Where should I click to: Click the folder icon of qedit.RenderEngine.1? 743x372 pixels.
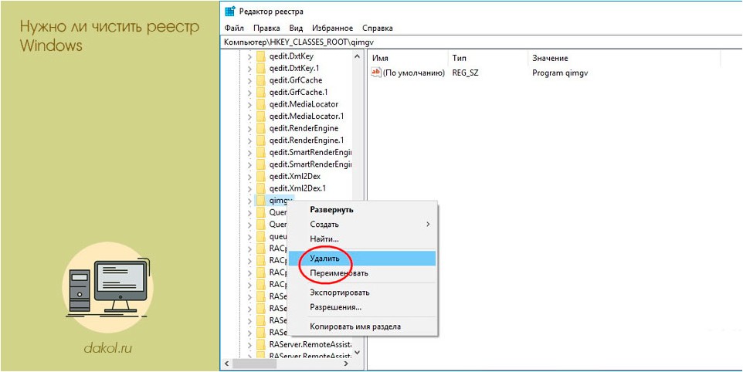click(260, 140)
